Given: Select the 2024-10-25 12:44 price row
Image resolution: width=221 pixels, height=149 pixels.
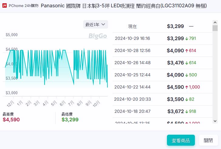Looking at the screenshot, I should pyautogui.click(x=162, y=75).
